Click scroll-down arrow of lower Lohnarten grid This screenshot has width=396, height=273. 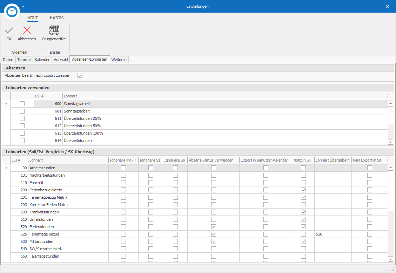tap(390, 259)
